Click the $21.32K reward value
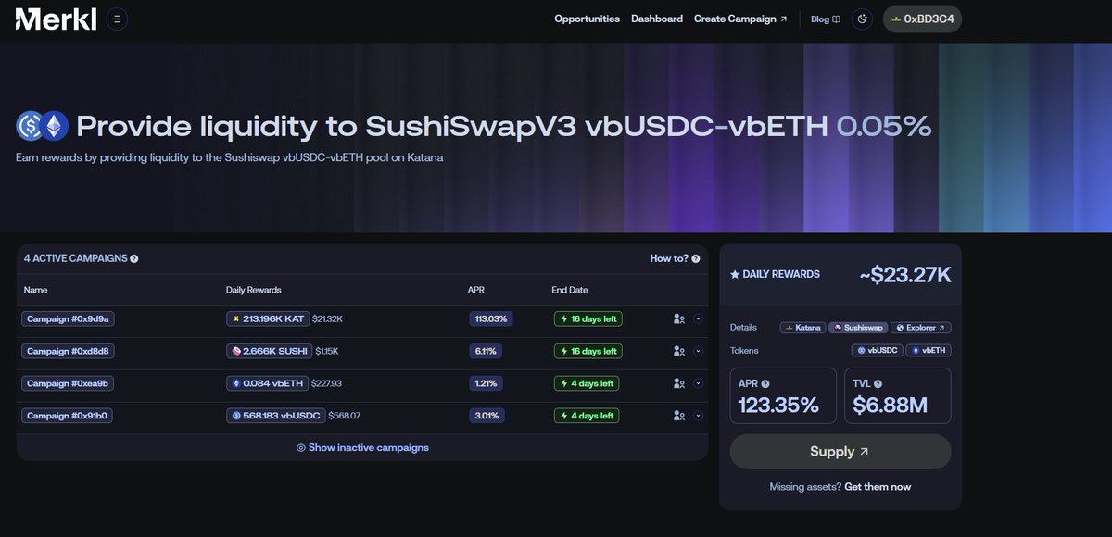The height and width of the screenshot is (537, 1112). 328,318
